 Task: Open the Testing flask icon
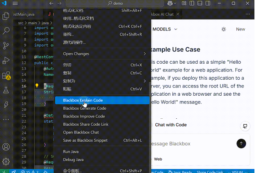(x=6, y=90)
